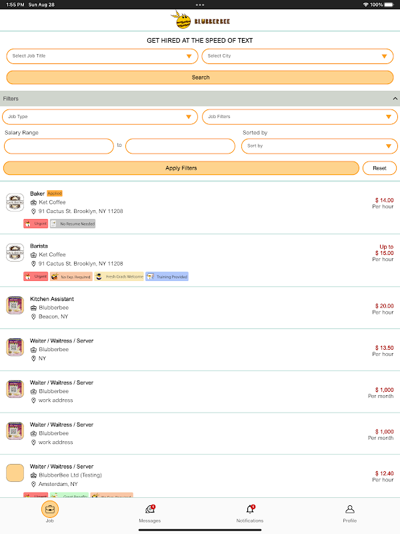Open the Baker job title
400x534 pixels.
(x=37, y=194)
